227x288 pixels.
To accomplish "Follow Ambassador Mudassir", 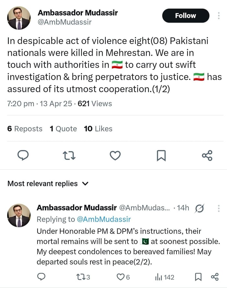I will 185,16.
